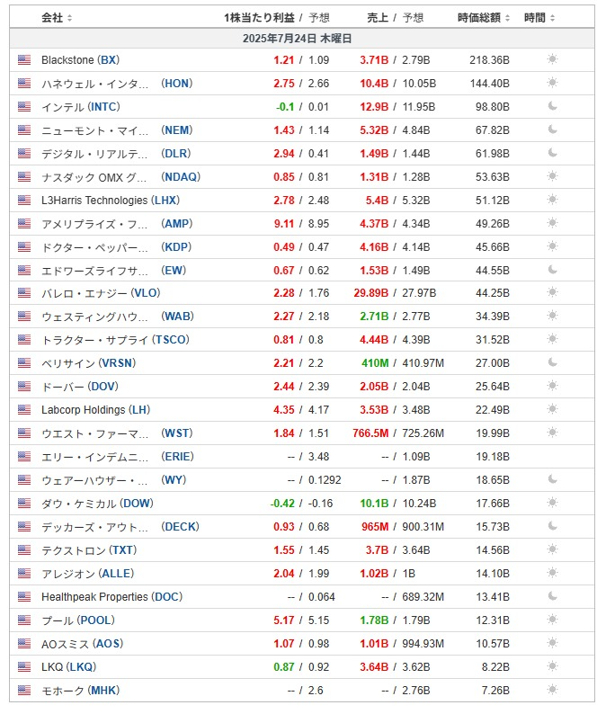Click the US flag icon beside Labcorp Holdings
The height and width of the screenshot is (714, 606).
click(x=24, y=409)
